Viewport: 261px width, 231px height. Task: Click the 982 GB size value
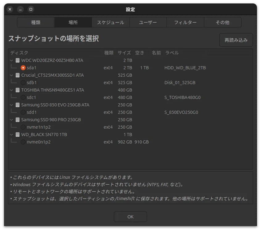(125, 142)
